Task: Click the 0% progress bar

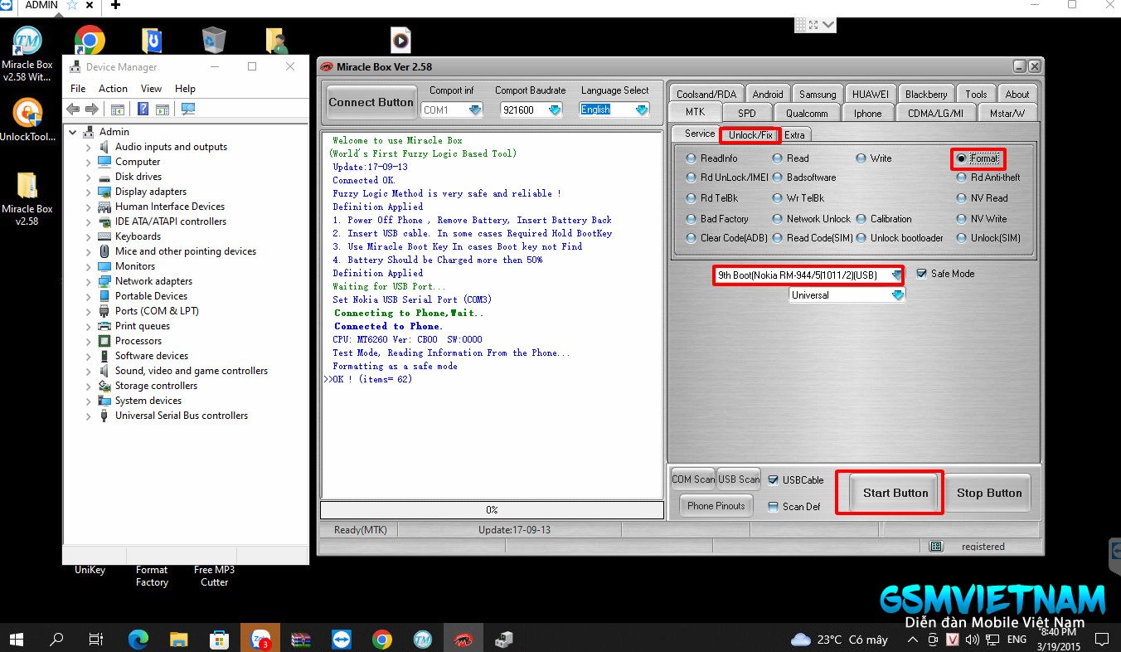Action: point(492,509)
